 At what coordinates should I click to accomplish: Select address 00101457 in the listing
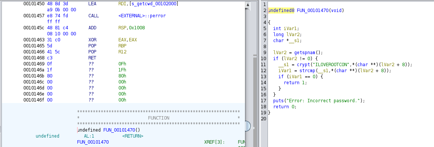click(34, 16)
